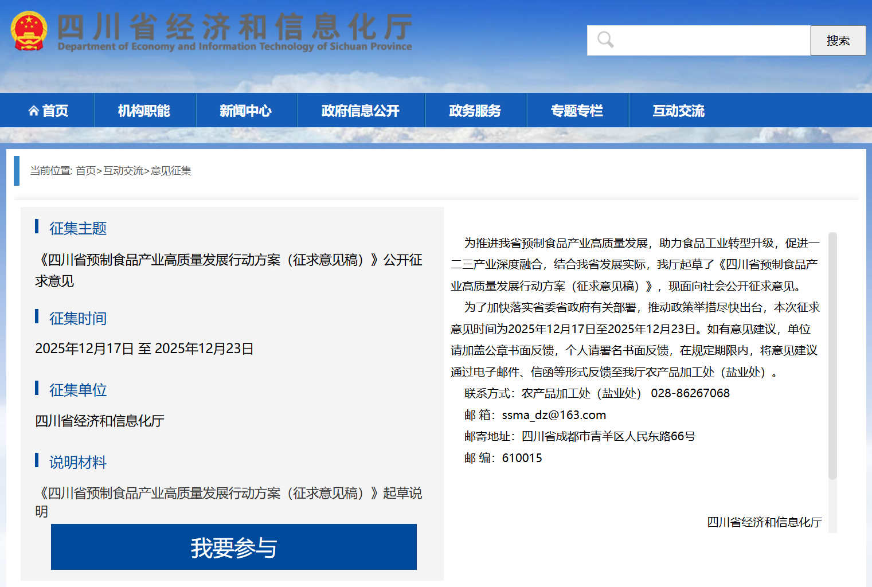Click the national emblem logo
This screenshot has width=872, height=587.
[29, 32]
